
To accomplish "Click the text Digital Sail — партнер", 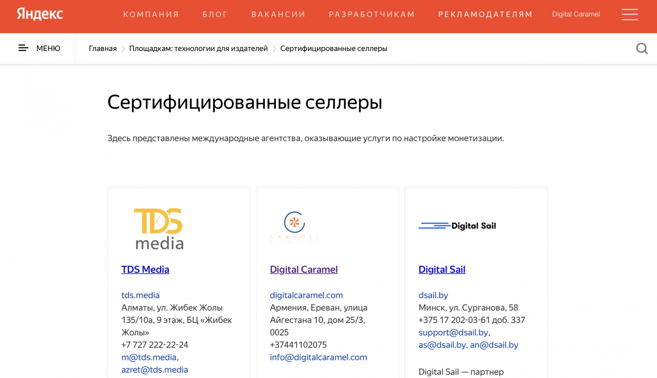I will [461, 371].
